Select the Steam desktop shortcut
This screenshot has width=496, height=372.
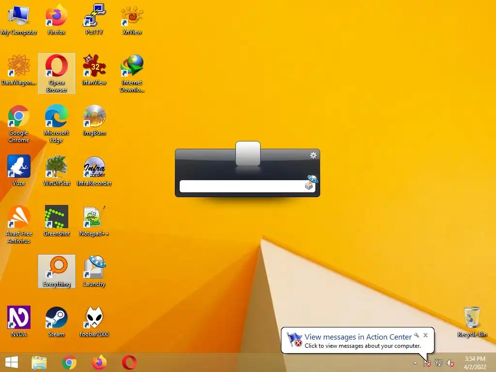[56, 322]
